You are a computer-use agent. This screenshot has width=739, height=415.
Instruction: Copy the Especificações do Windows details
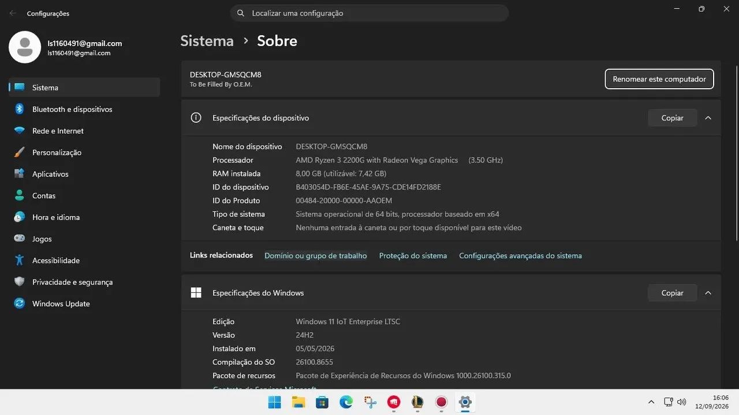[672, 293]
